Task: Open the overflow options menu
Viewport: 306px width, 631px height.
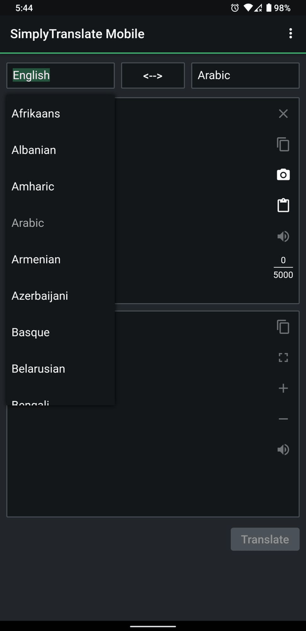Action: click(x=291, y=33)
